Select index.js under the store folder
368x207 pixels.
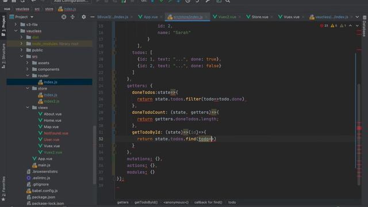point(51,95)
